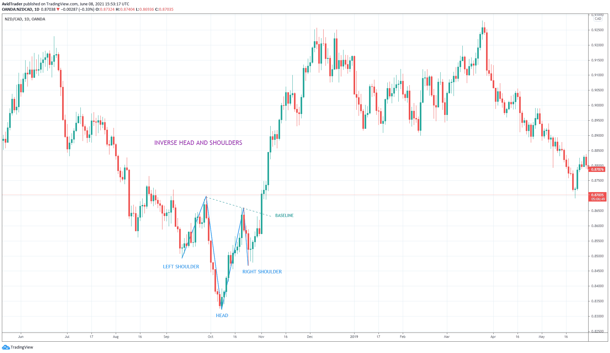Click the NZD/CAD, 1D, OANDA chart title
The image size is (610, 353).
pyautogui.click(x=25, y=19)
